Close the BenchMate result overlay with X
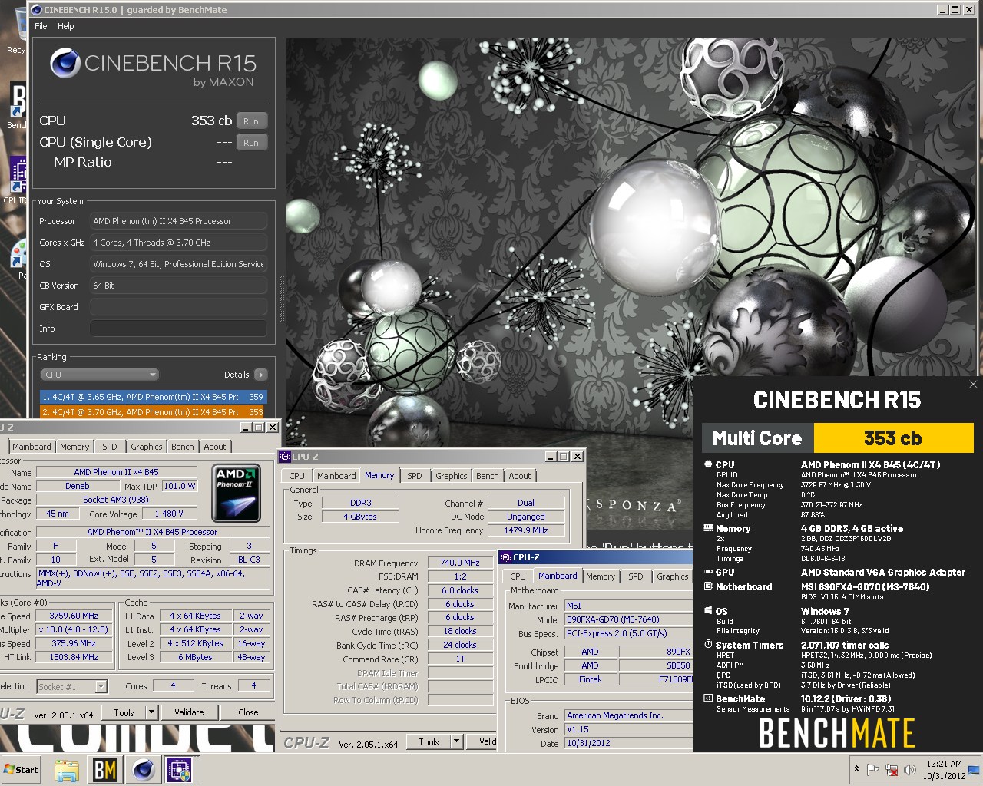Screen dimensions: 983x786 (x=973, y=385)
